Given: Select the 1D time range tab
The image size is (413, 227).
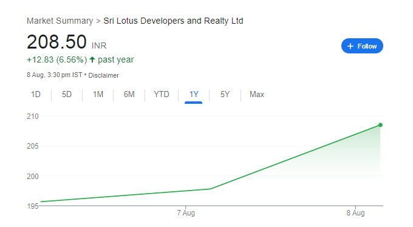Looking at the screenshot, I should pyautogui.click(x=36, y=94).
